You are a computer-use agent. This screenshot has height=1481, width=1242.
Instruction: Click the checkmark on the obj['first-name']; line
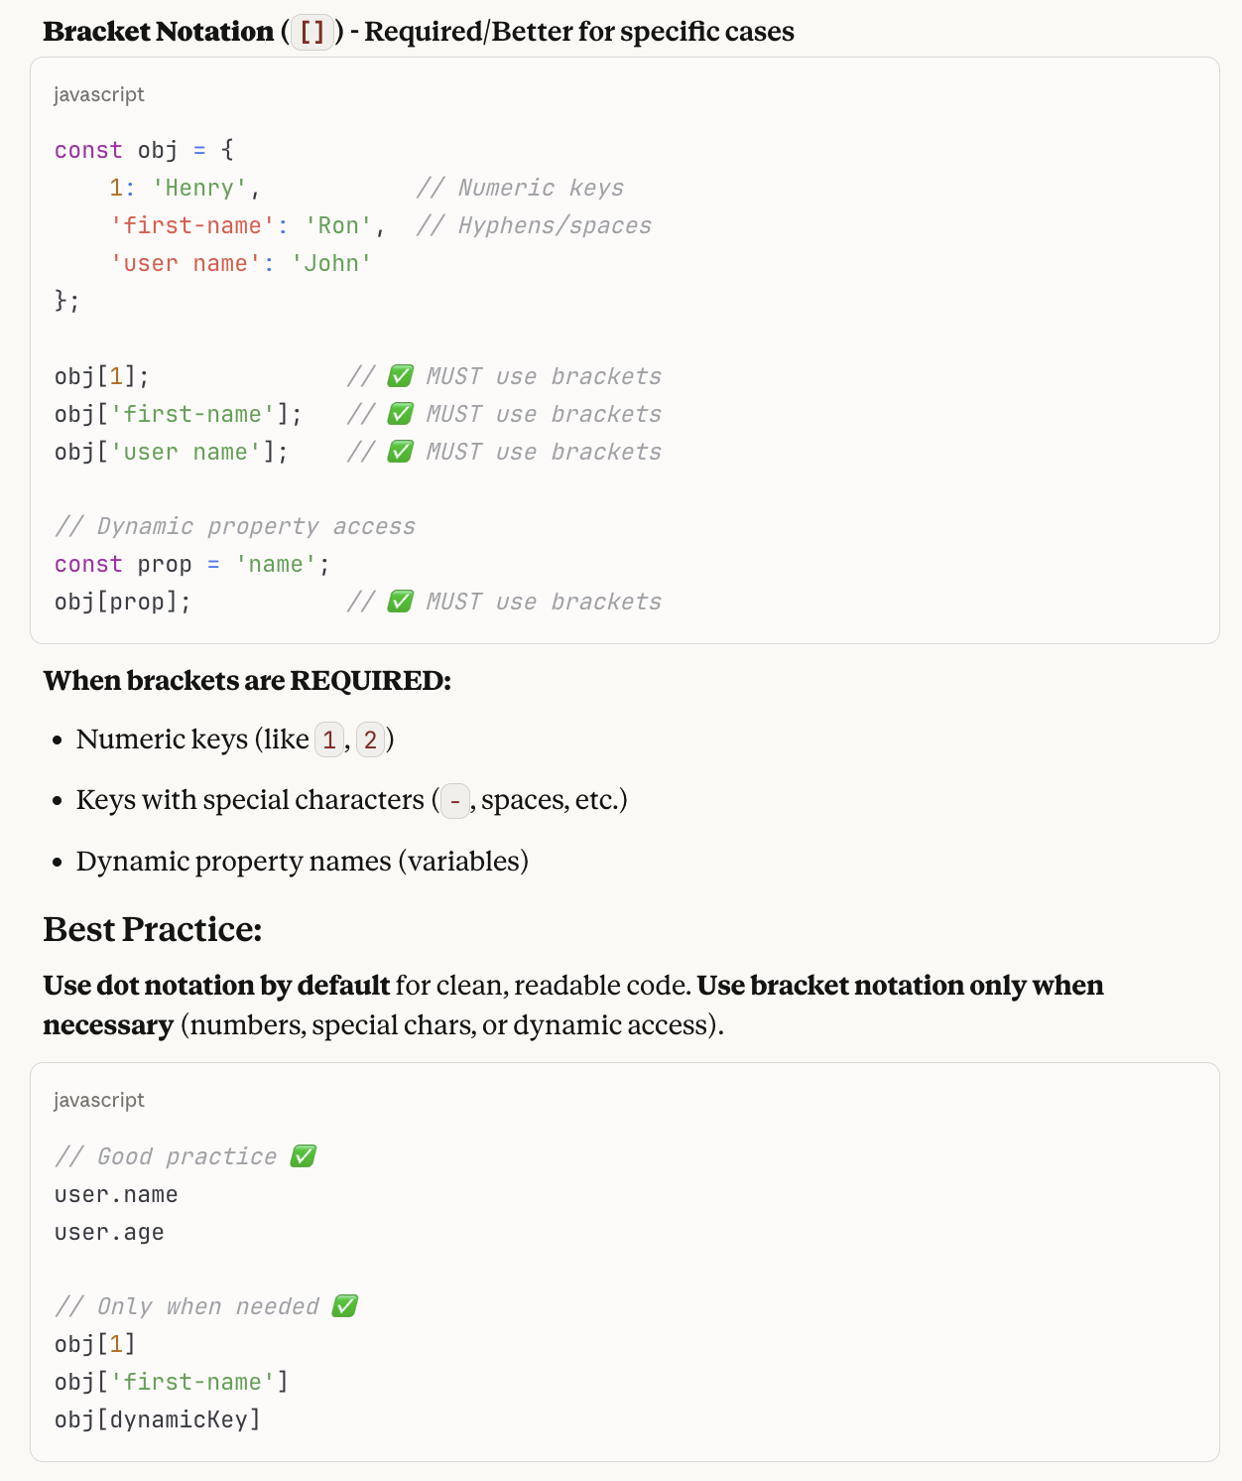400,414
